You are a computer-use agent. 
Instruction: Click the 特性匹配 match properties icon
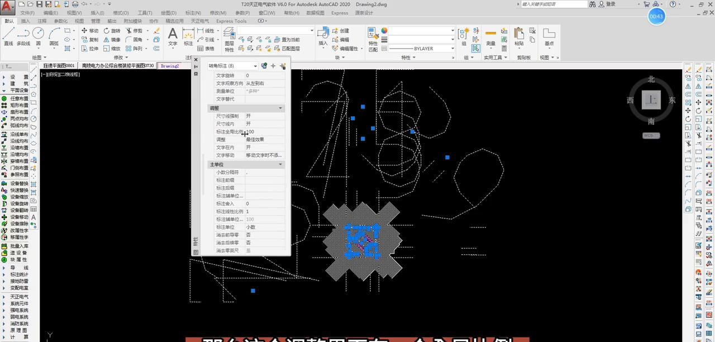click(x=373, y=37)
